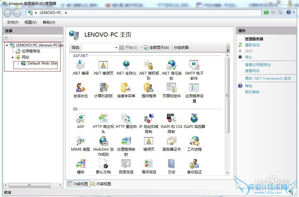
Task: Switch to the 功能视图 tab
Action: 78,184
